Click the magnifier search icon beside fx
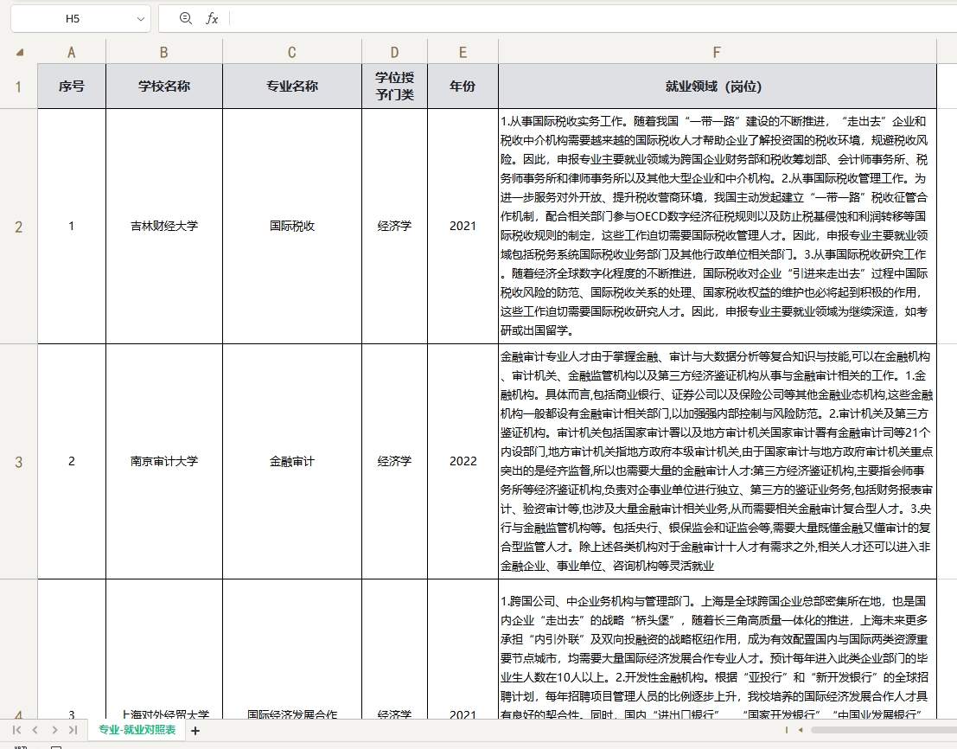The width and height of the screenshot is (957, 749). (184, 18)
